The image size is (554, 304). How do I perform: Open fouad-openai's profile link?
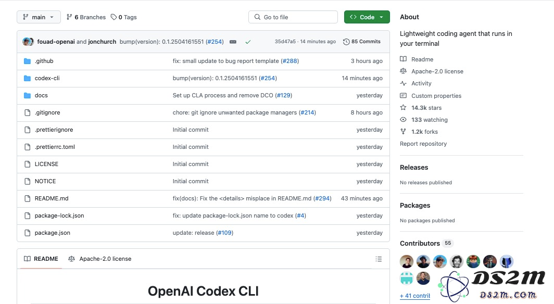(x=56, y=42)
